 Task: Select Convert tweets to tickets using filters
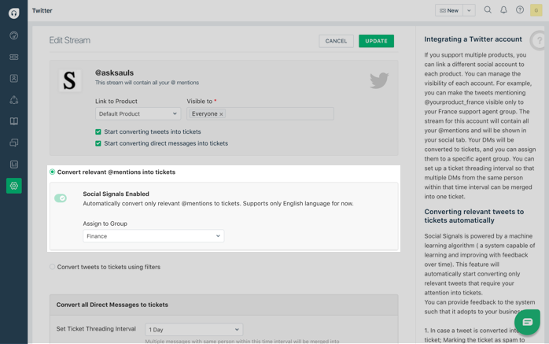tap(52, 267)
